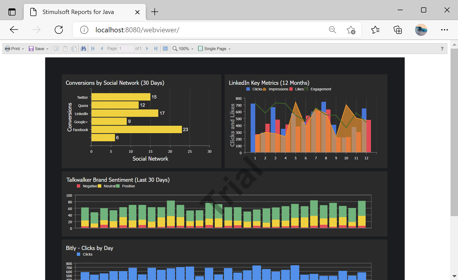Open the Single Page view mode dropdown
This screenshot has height=280, width=458.
point(214,49)
